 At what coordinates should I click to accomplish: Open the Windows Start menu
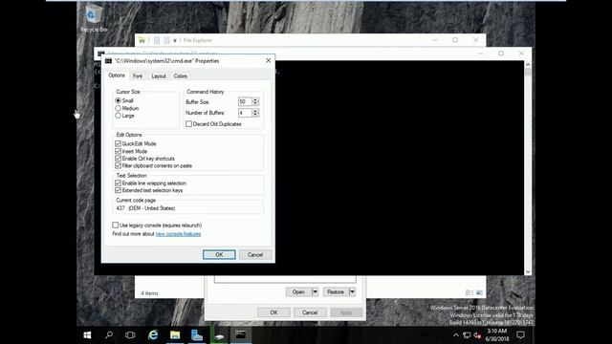(x=87, y=335)
